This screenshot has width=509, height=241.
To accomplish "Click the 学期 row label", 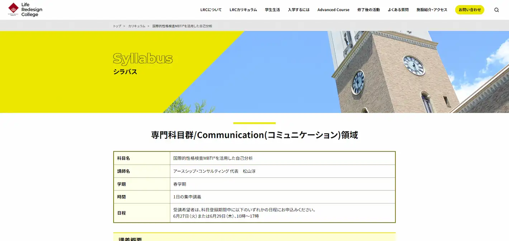I will pyautogui.click(x=122, y=184).
